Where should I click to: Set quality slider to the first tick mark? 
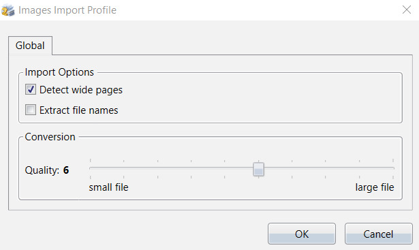(91, 168)
